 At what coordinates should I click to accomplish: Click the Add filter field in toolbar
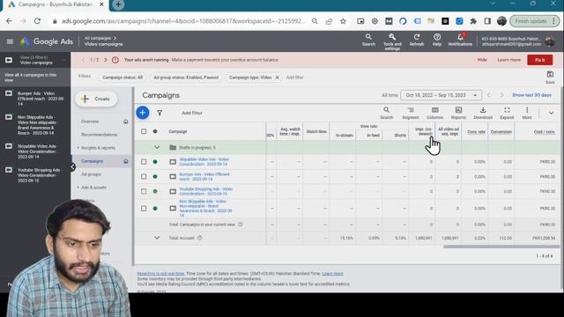click(x=192, y=113)
